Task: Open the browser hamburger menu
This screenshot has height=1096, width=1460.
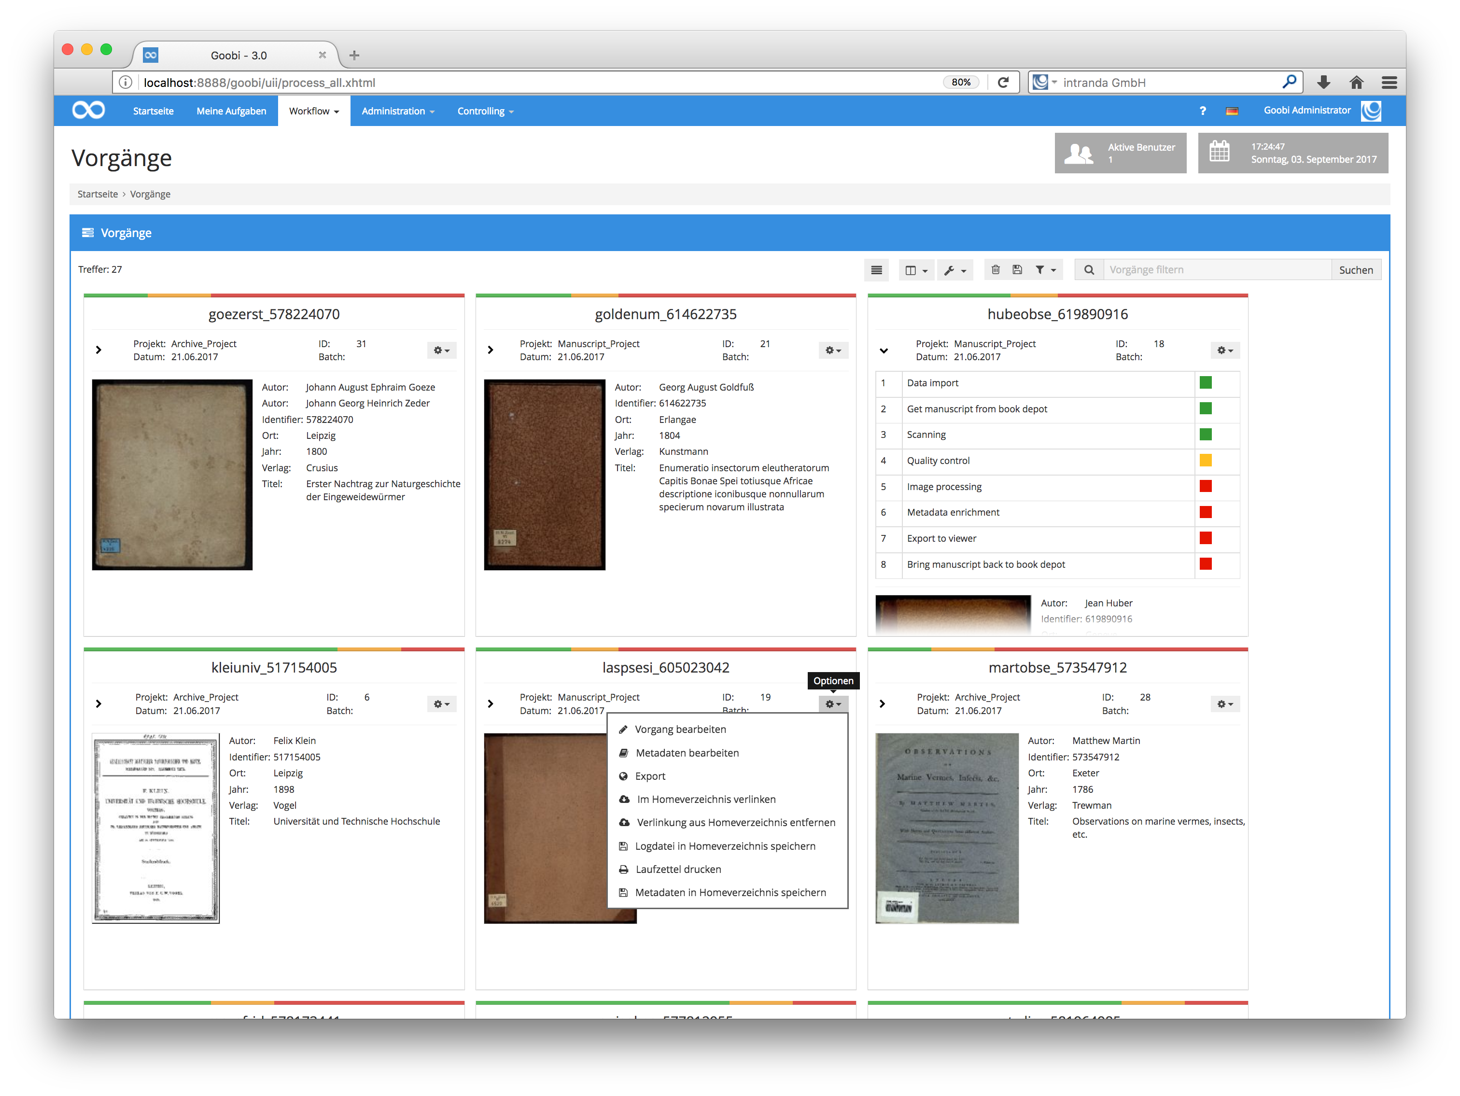Action: pyautogui.click(x=1390, y=83)
